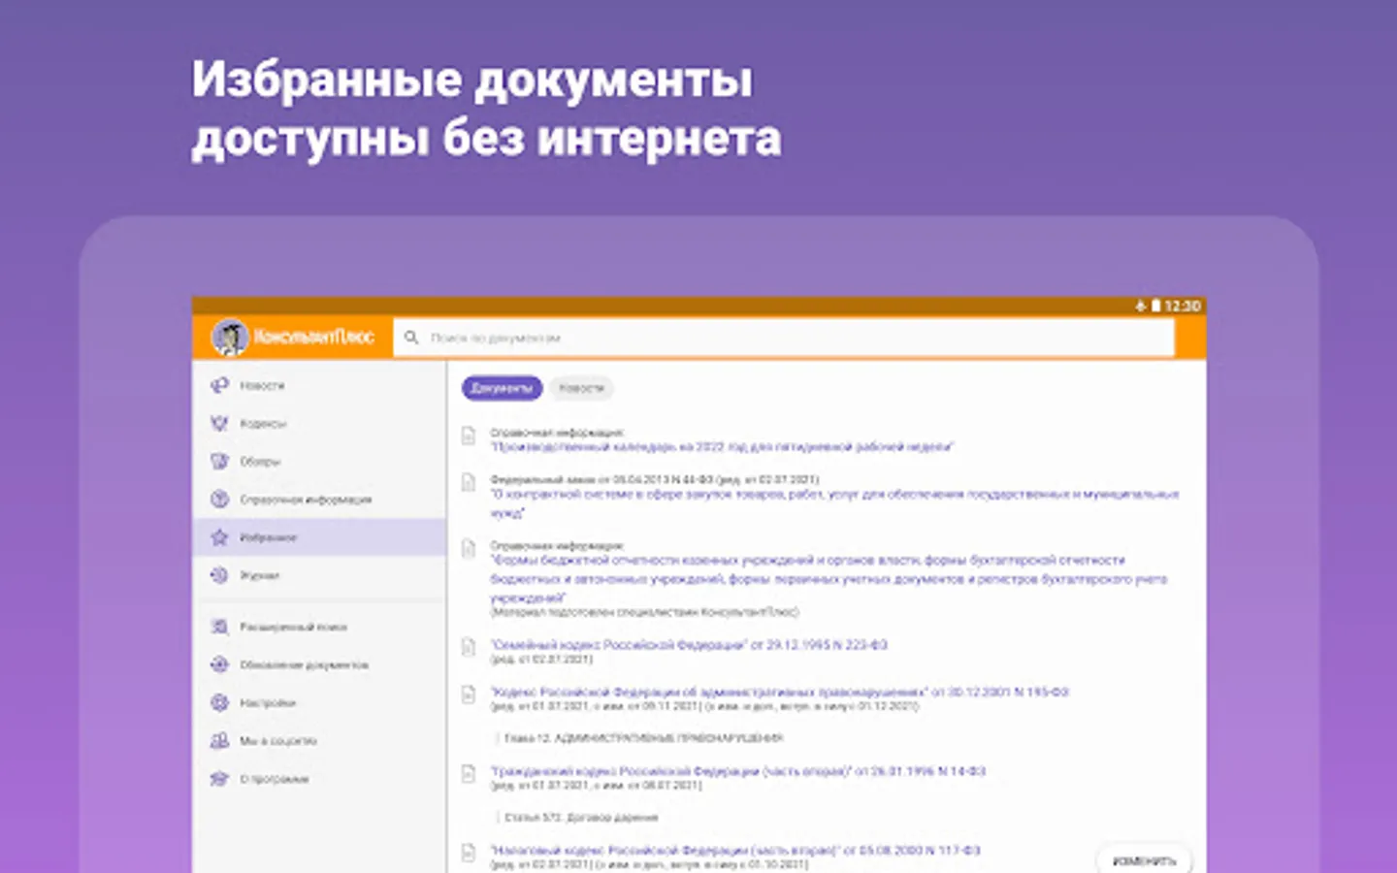Viewport: 1397px width, 873px height.
Task: Click the search magnifier icon
Action: click(411, 338)
